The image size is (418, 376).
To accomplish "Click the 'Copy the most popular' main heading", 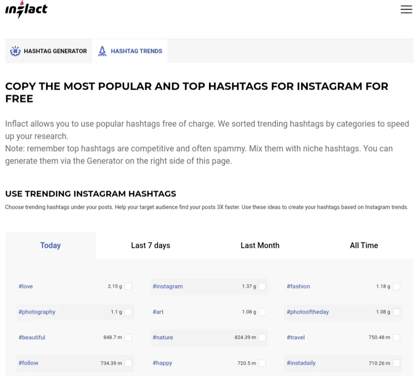I will coord(197,93).
